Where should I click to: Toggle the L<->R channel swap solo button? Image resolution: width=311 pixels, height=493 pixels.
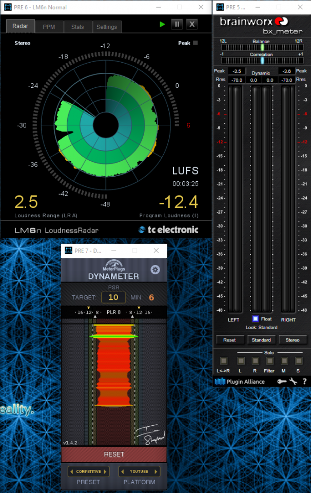click(223, 361)
